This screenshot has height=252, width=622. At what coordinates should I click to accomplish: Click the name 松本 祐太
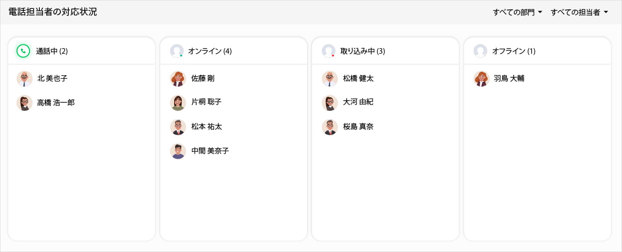(x=206, y=127)
